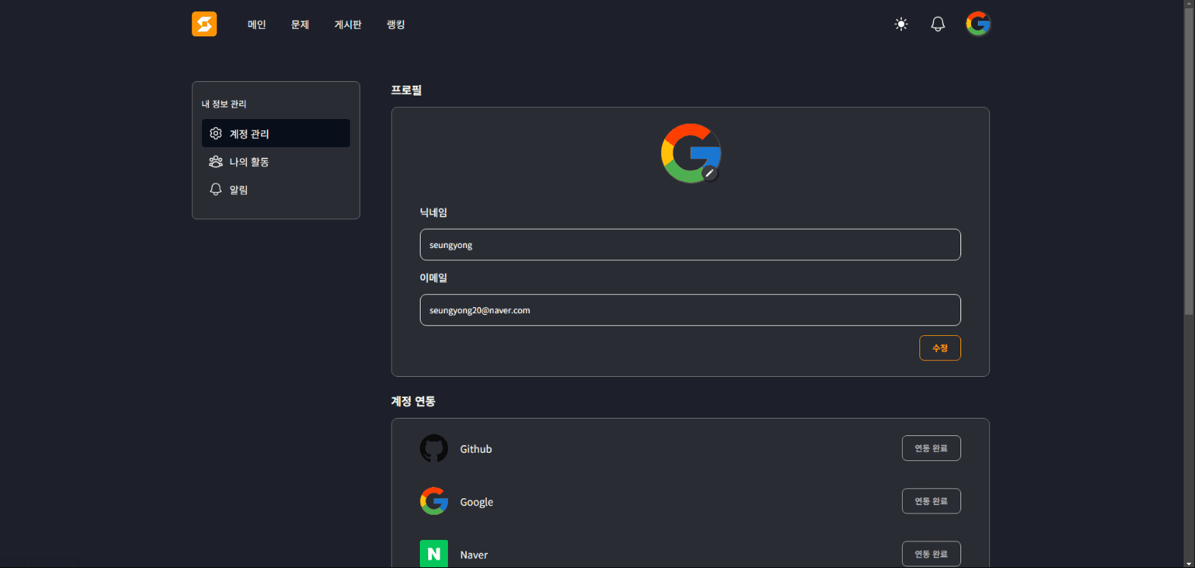Click the Github 연동 완료 button
The width and height of the screenshot is (1195, 568).
point(931,448)
